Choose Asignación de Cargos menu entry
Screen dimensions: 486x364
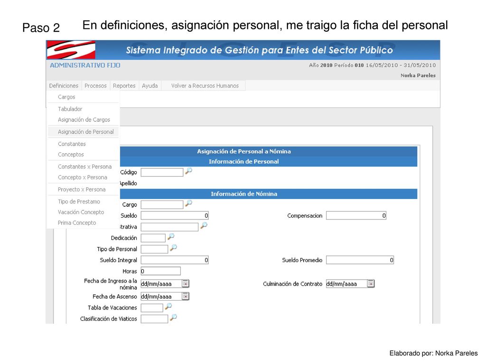click(x=84, y=119)
